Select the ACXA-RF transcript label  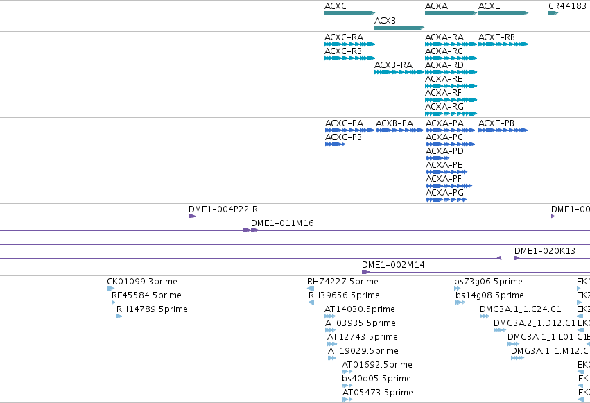point(443,93)
